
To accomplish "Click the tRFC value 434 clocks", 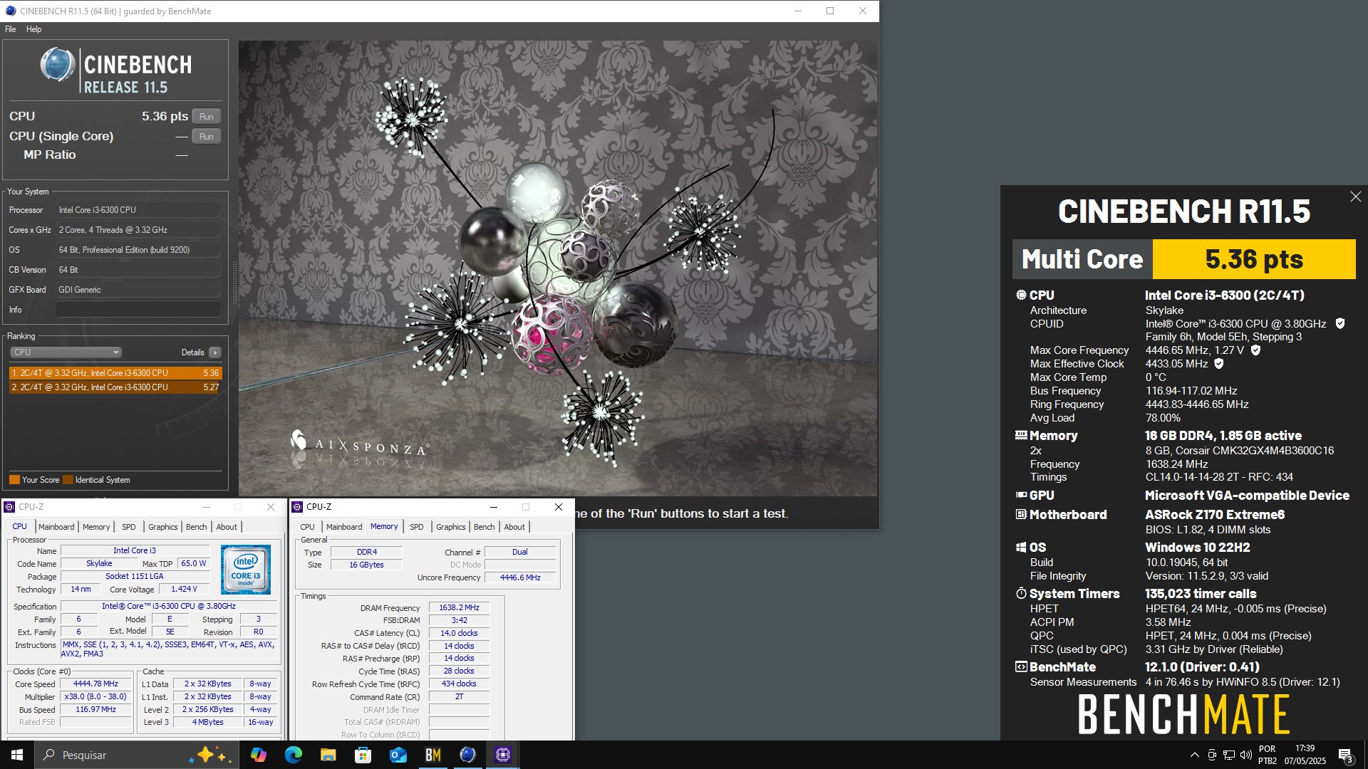I will pos(459,684).
